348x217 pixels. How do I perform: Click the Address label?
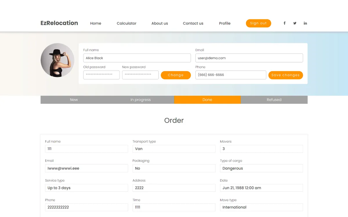pos(139,181)
